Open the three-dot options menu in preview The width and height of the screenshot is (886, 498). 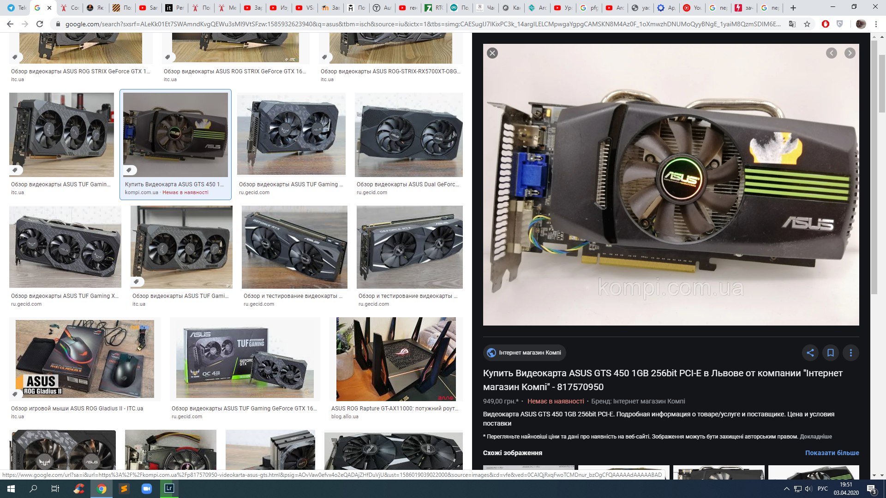851,353
